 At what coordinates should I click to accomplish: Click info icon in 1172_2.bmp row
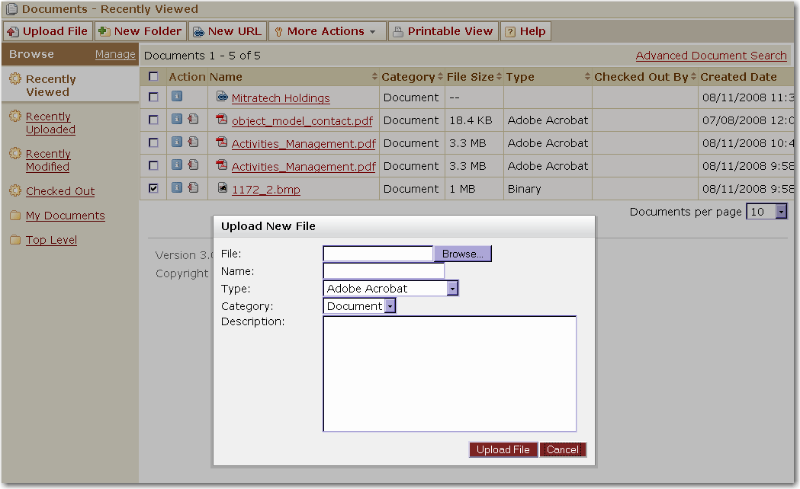tap(176, 187)
